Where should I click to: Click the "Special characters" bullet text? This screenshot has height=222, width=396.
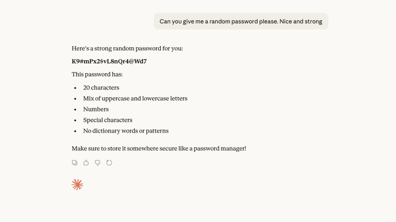pos(108,120)
